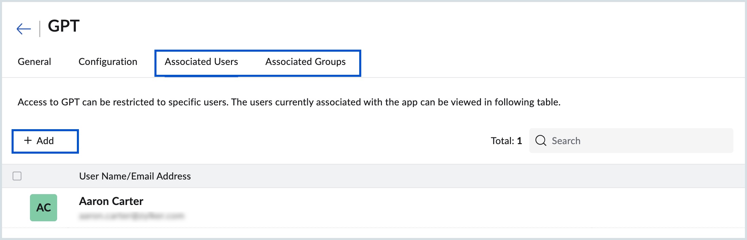The width and height of the screenshot is (747, 240).
Task: Click the AC avatar for Aaron Carter
Action: click(44, 208)
